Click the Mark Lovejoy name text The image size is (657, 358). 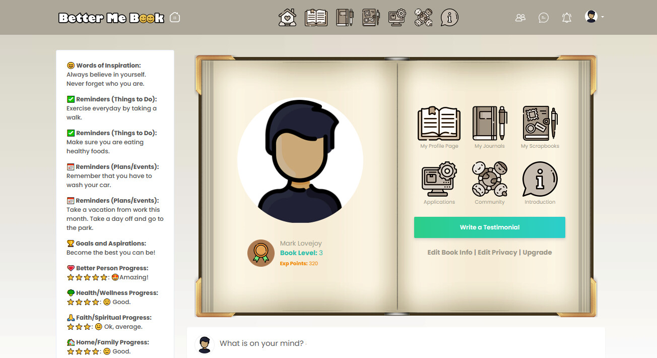pos(301,244)
